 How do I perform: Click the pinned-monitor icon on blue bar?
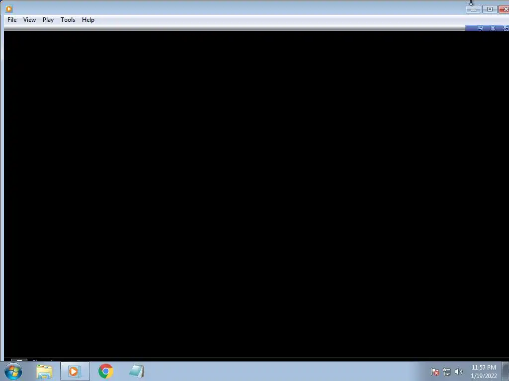point(481,28)
